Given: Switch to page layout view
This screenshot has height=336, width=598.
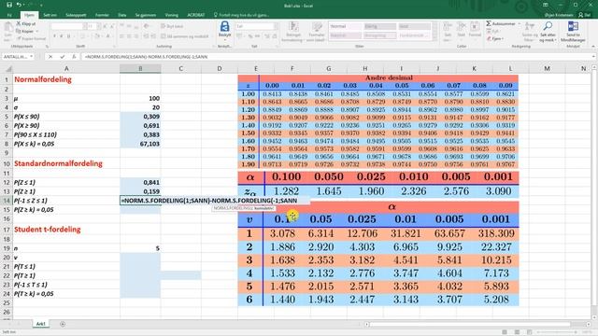Looking at the screenshot, I should tap(517, 332).
